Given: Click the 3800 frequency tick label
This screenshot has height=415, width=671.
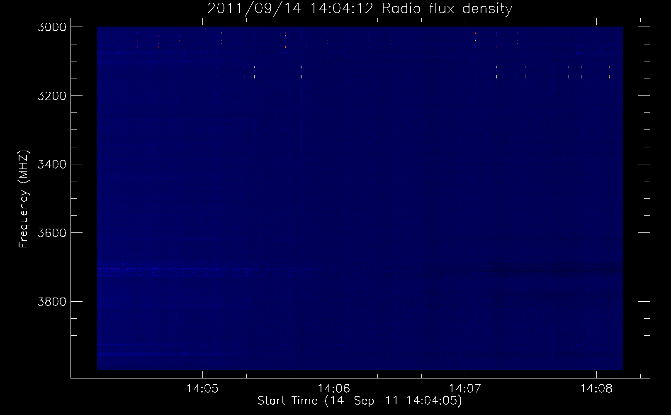Looking at the screenshot, I should click(52, 301).
